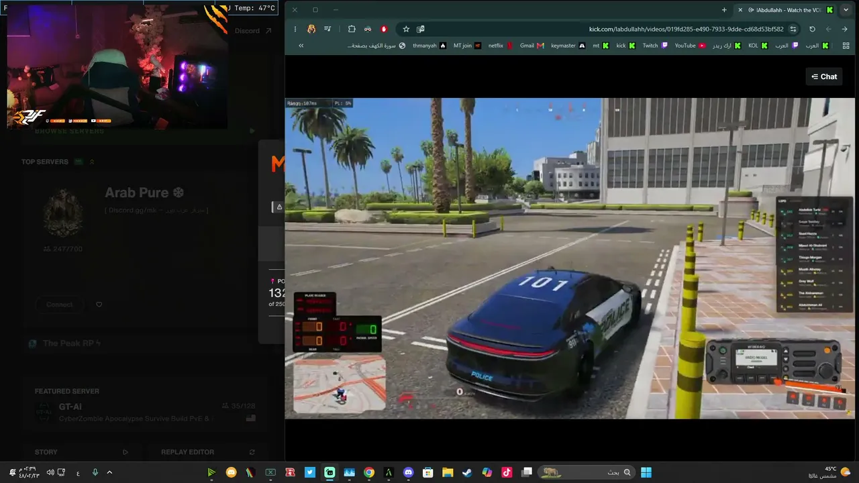
Task: Open the Twitch bookmark
Action: (x=655, y=46)
